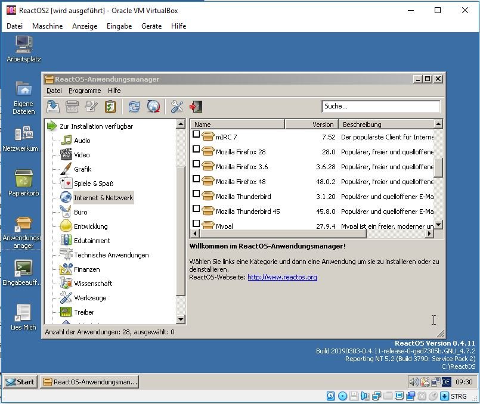Select the Spiele & Spaß category
This screenshot has height=404, width=480.
[x=93, y=184]
